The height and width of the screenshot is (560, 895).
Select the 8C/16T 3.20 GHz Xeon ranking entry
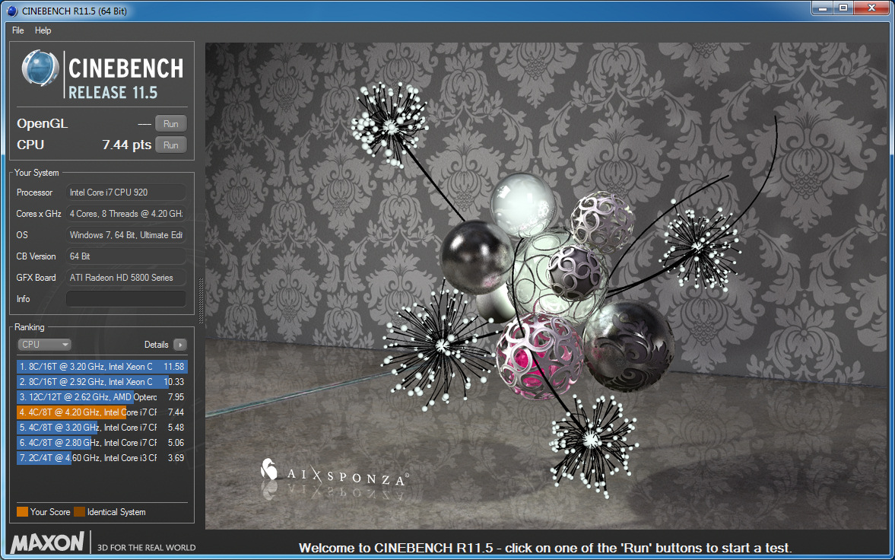tap(101, 367)
